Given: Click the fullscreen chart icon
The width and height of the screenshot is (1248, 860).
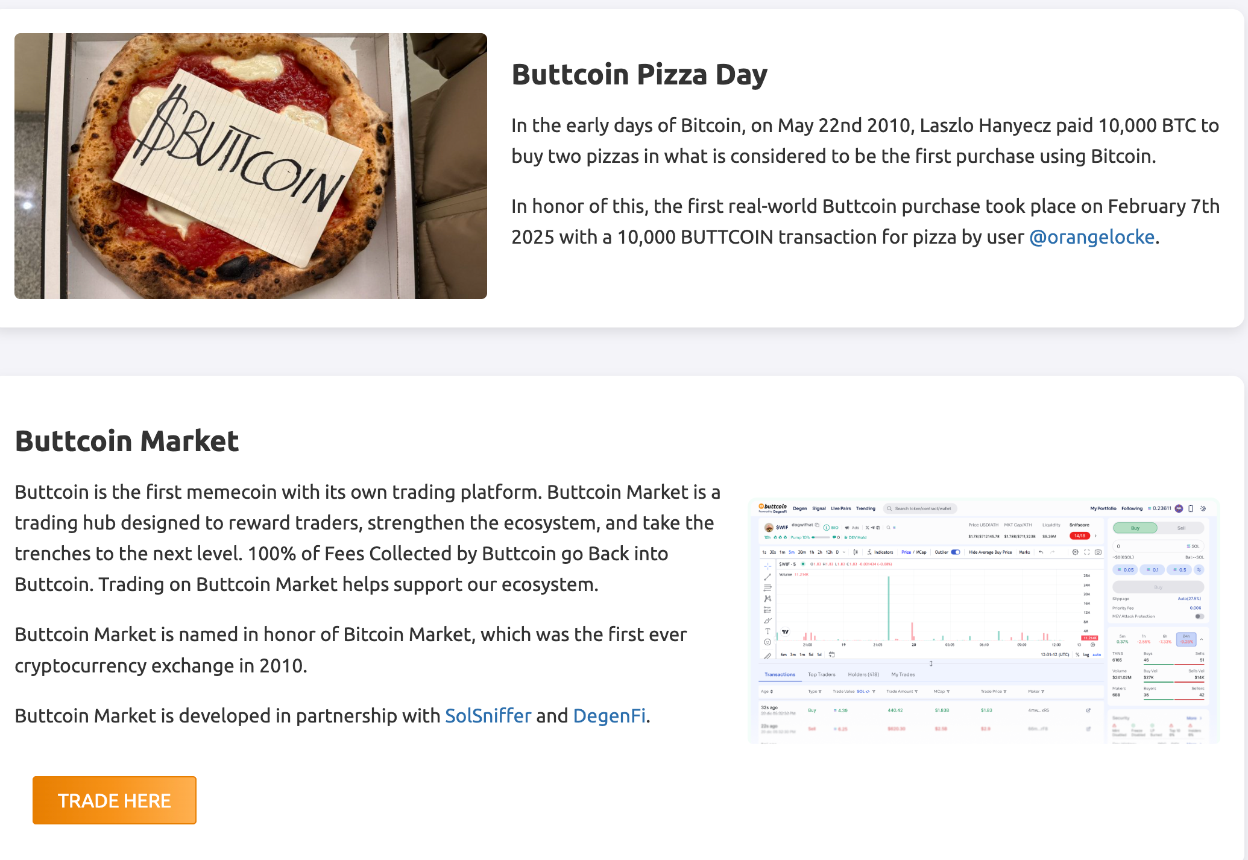Looking at the screenshot, I should coord(1087,552).
